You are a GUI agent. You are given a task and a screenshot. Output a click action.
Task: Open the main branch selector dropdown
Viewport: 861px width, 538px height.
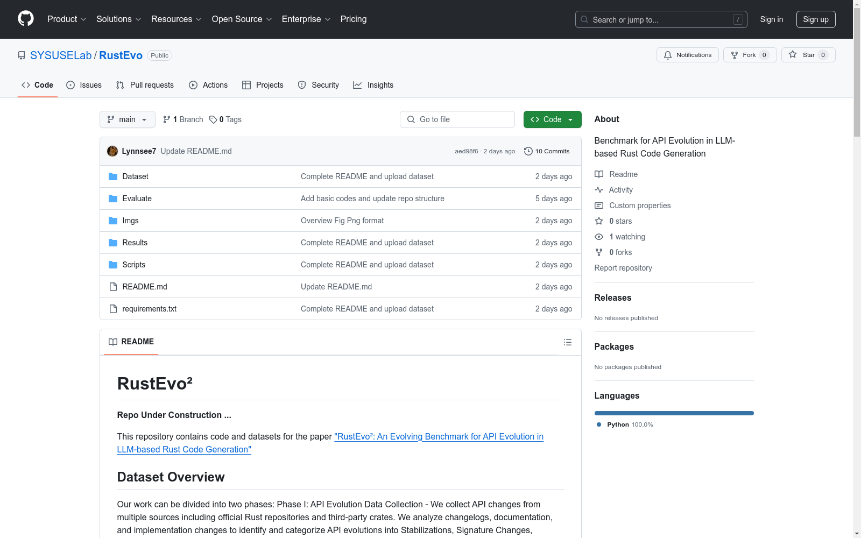pos(128,119)
